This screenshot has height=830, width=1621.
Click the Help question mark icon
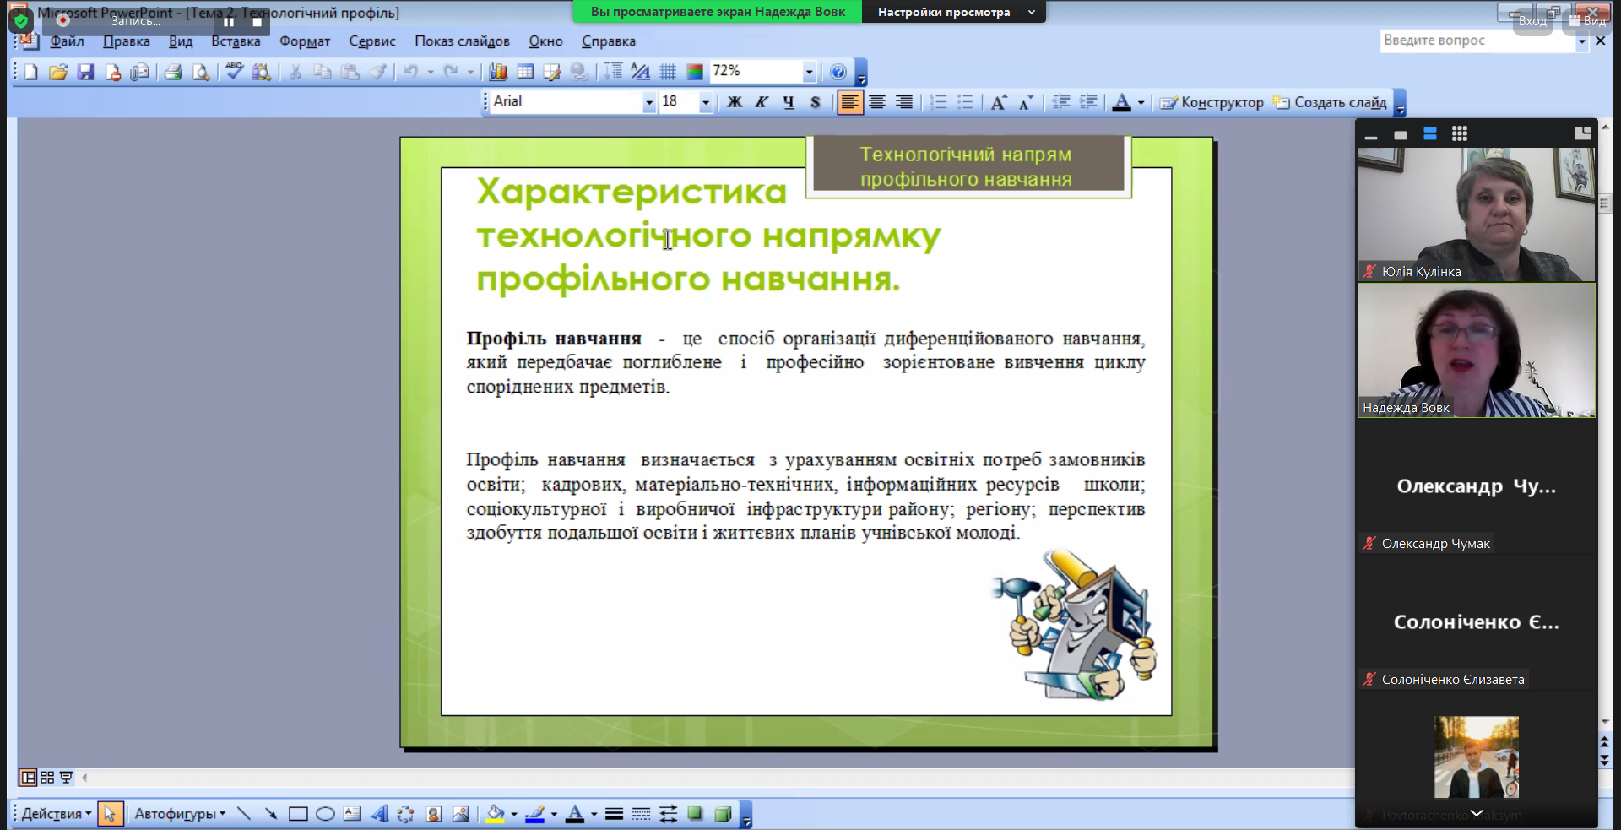(x=838, y=72)
